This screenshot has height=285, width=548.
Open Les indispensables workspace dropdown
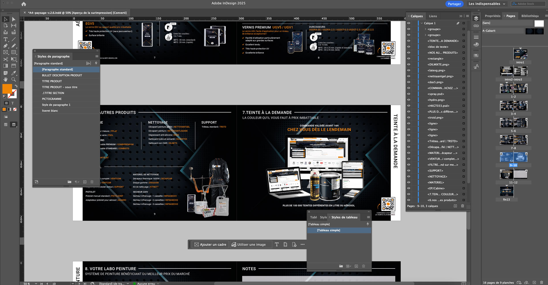[x=487, y=4]
